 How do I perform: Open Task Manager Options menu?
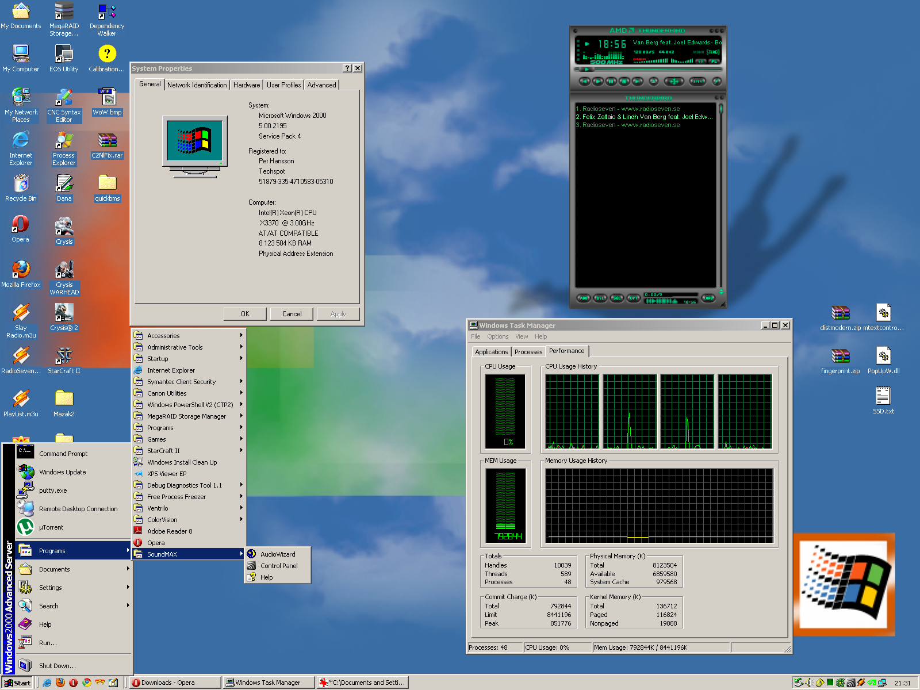tap(498, 336)
